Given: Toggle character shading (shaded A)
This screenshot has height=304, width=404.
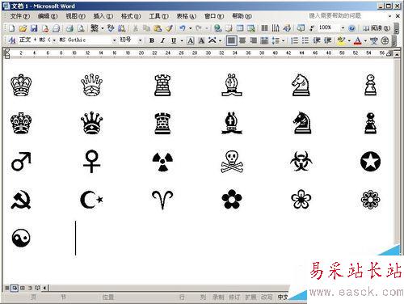Looking at the screenshot, I should coord(201,40).
